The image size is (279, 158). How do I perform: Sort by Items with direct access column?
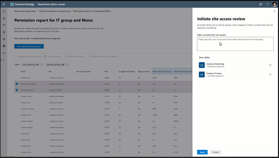coord(162,71)
